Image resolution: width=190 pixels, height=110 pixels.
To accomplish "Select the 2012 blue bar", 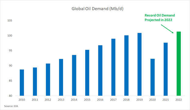I will pos(48,80).
